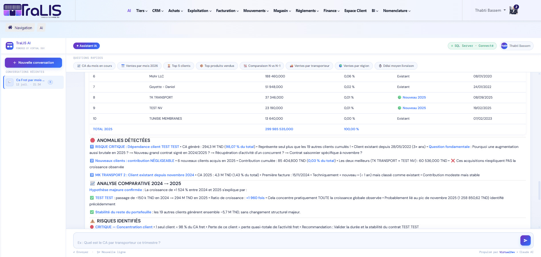
Task: Go to Espace Client
Action: pos(355,11)
